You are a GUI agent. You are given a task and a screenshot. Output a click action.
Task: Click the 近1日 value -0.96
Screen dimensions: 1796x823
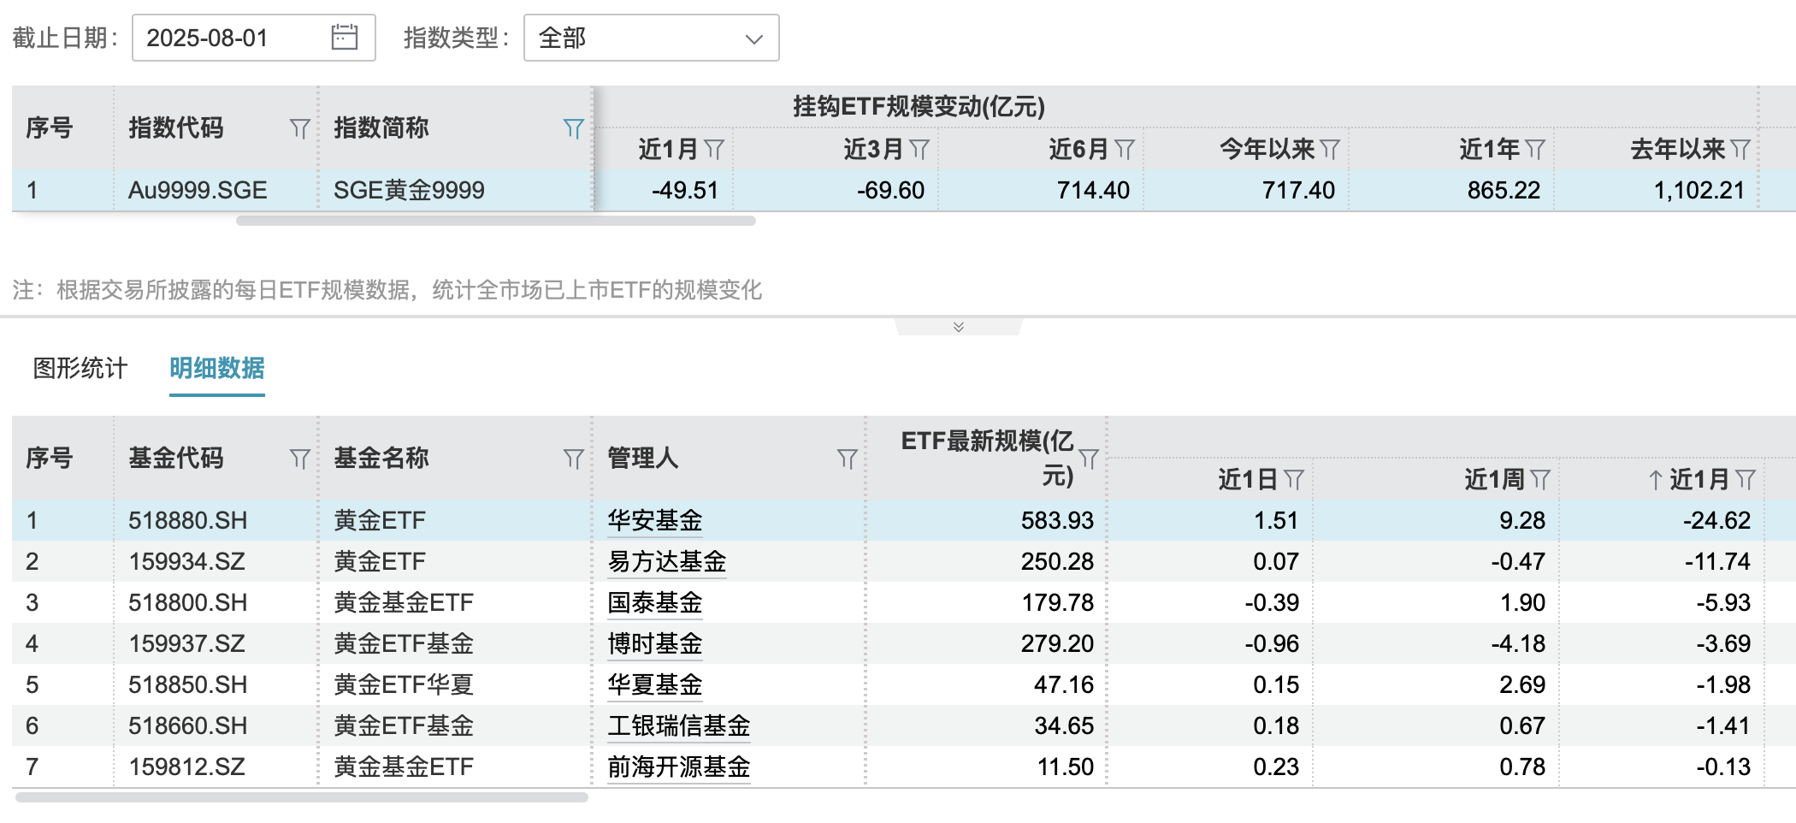point(1272,643)
